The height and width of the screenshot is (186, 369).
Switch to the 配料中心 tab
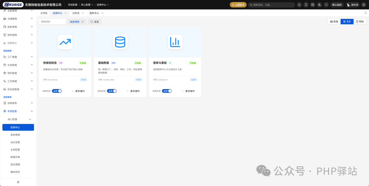pyautogui.click(x=94, y=13)
